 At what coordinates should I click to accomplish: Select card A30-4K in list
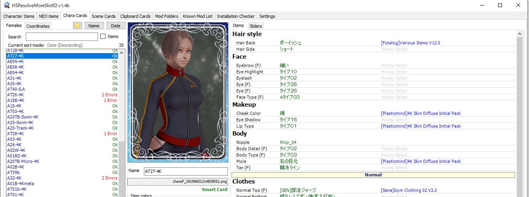coord(63,84)
